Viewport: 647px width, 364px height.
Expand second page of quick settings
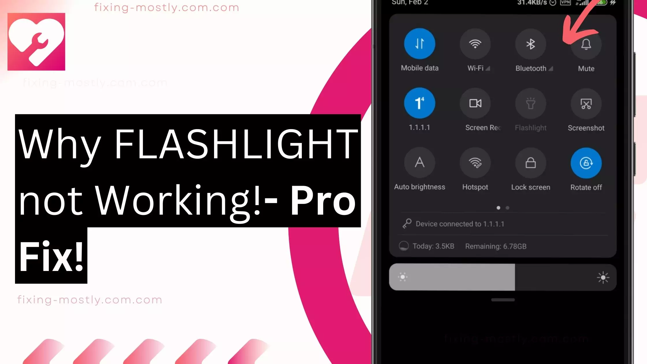(507, 207)
